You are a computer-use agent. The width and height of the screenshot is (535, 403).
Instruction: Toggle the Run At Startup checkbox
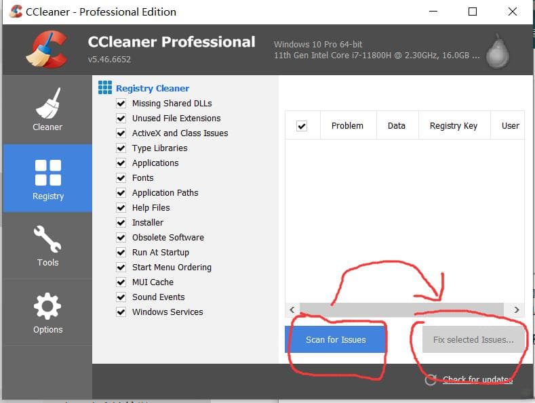(121, 253)
